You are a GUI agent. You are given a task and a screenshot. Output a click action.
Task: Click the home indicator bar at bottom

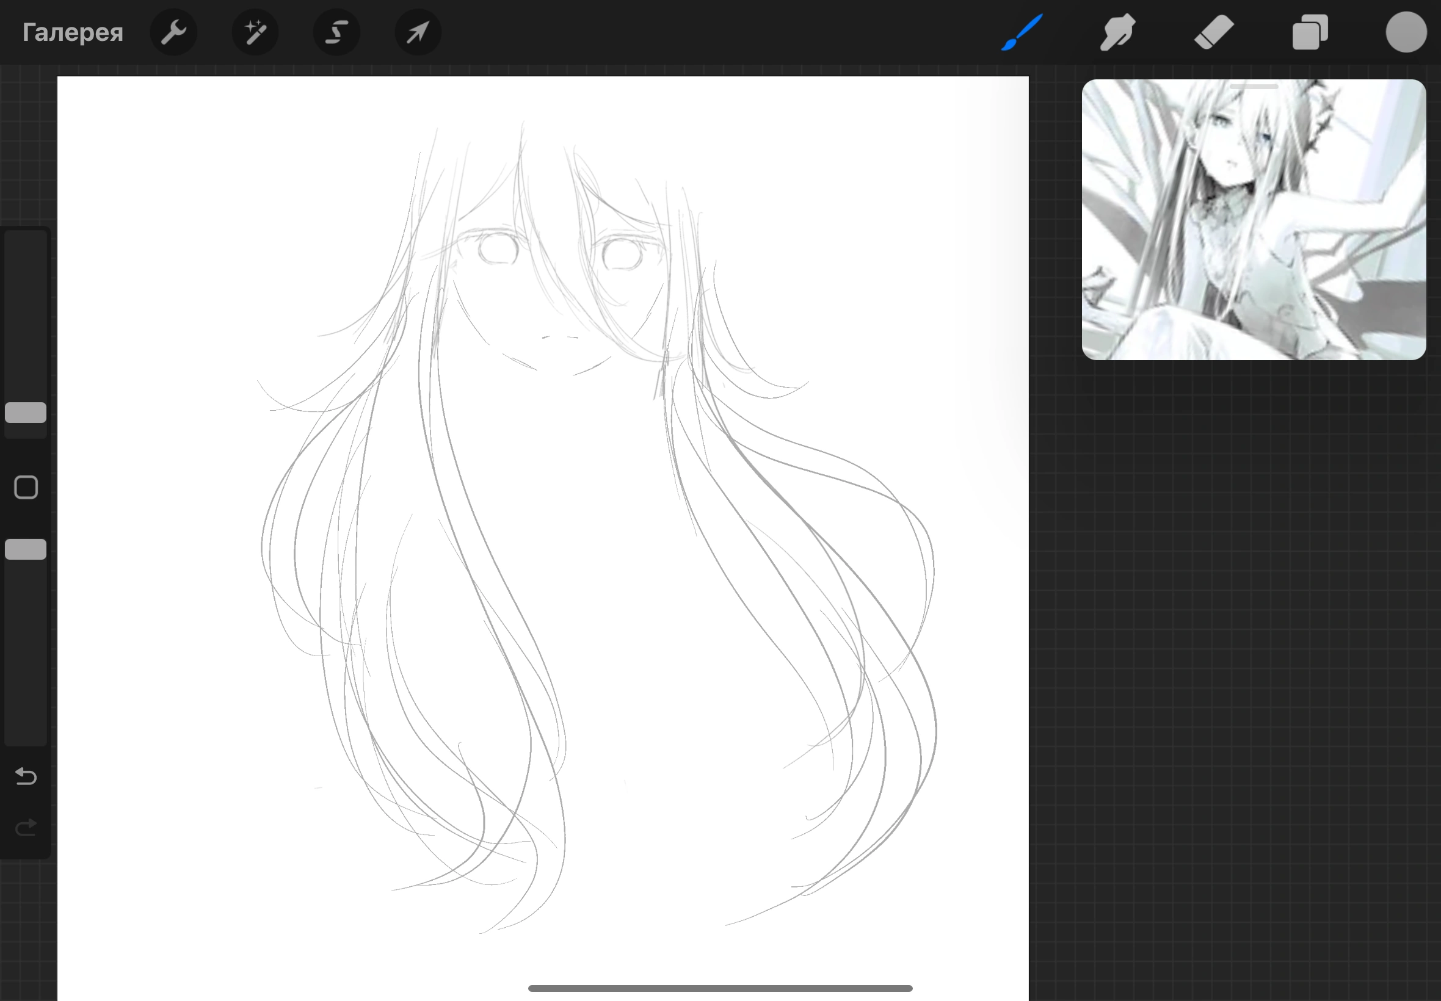[720, 988]
